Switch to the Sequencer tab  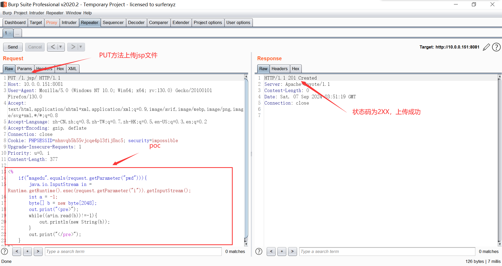coord(113,22)
